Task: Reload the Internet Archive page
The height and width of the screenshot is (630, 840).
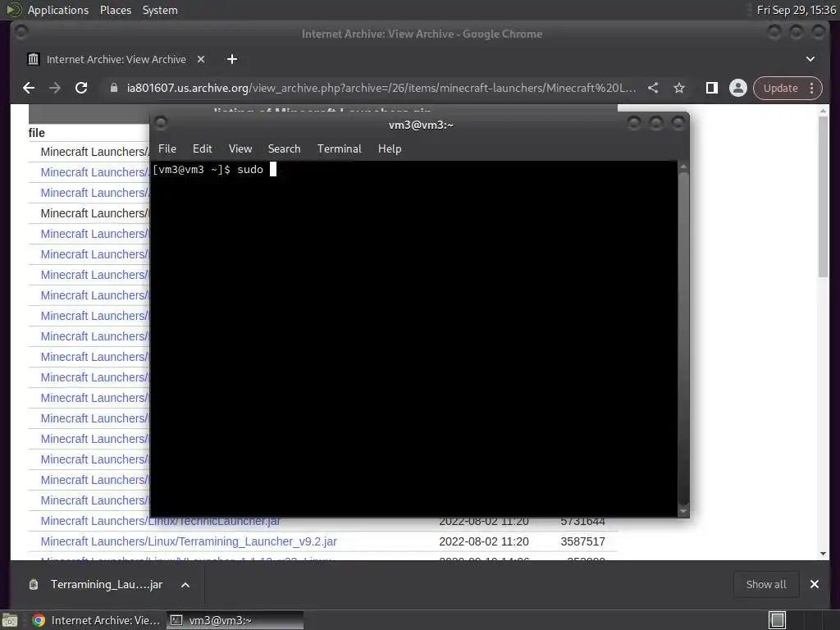Action: 81,88
